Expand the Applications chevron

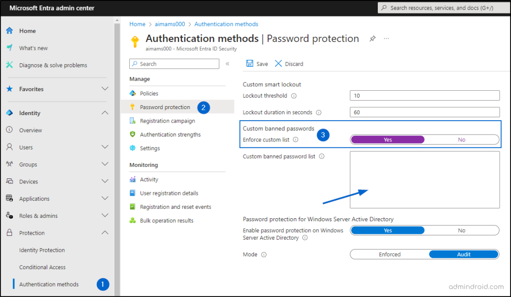(x=105, y=198)
